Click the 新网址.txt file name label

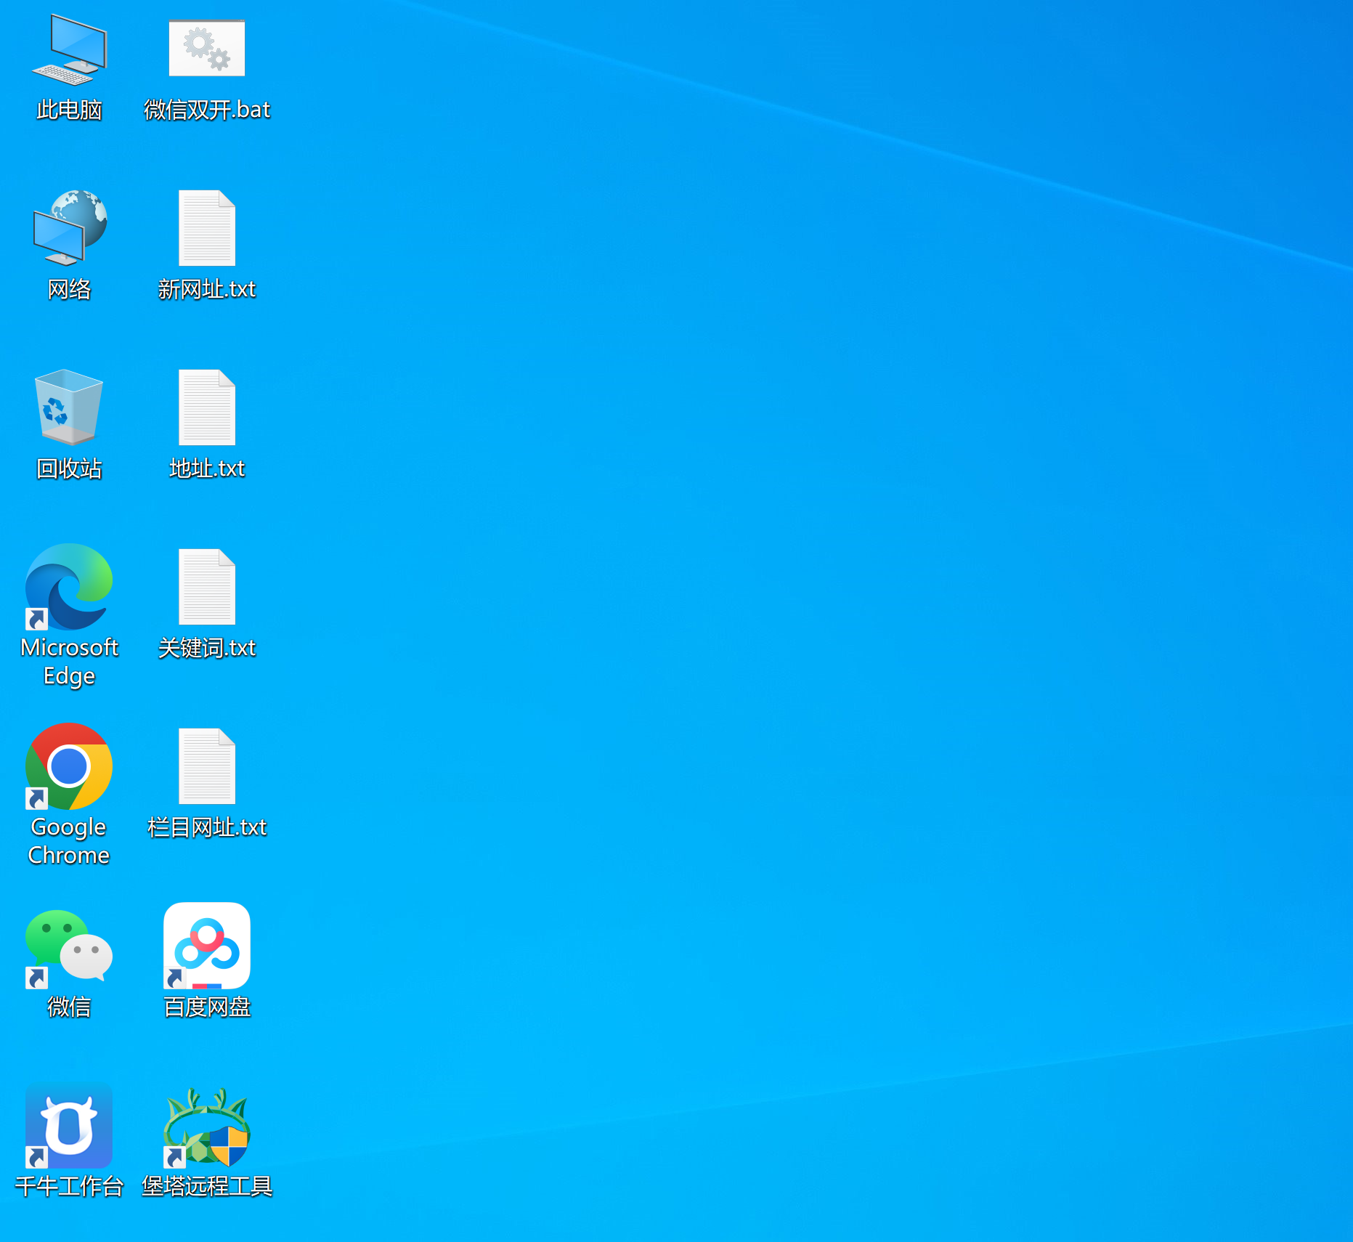207,289
